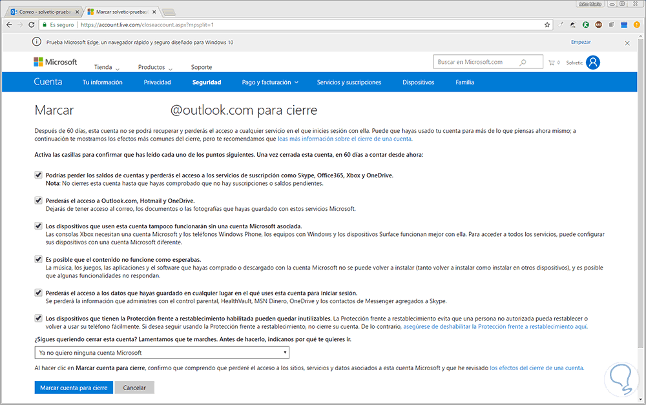Viewport: 646px width, 405px height.
Task: Click the feather pen extension icon
Action: 561,25
